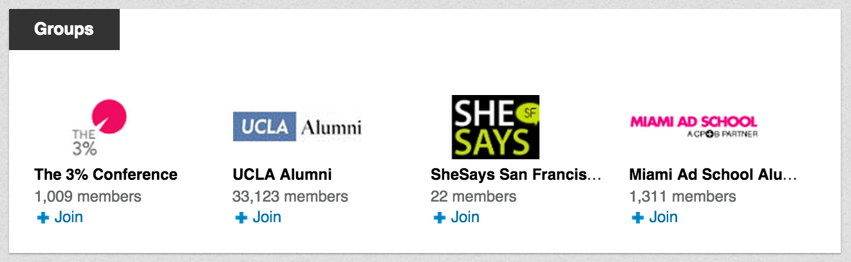The image size is (851, 262).
Task: Click the 22 members count text
Action: (x=474, y=196)
